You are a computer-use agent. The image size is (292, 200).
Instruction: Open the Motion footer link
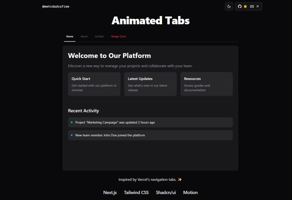click(190, 193)
